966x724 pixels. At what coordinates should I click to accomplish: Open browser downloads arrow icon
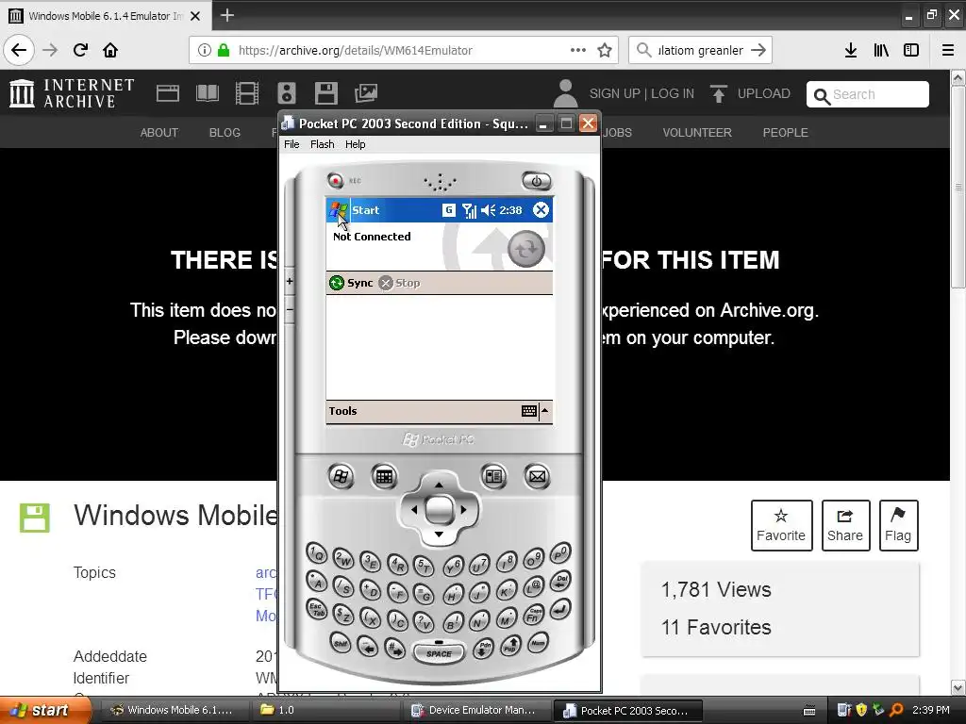[x=851, y=50]
